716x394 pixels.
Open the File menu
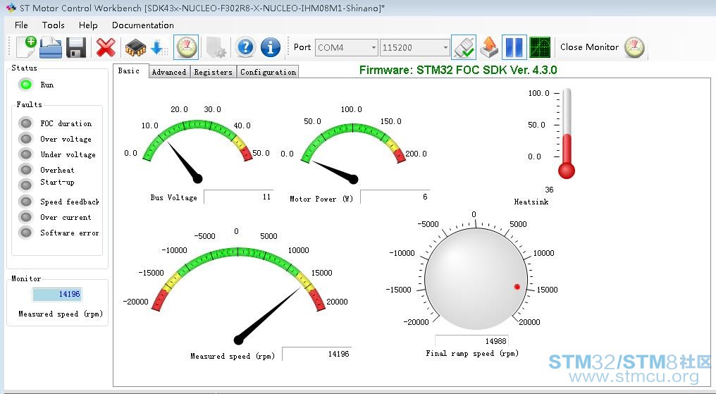coord(21,25)
